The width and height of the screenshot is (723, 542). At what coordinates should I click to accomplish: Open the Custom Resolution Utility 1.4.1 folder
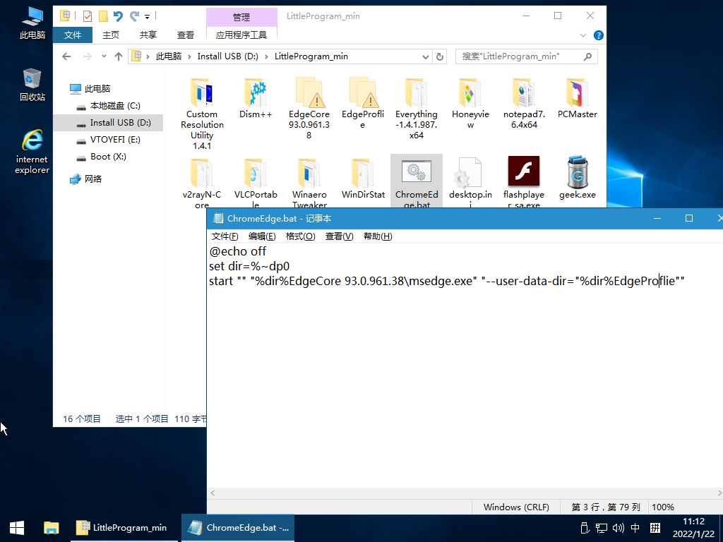click(x=202, y=114)
